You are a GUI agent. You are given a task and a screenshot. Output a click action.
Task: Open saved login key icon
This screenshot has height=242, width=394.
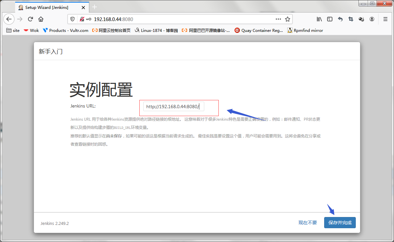click(x=89, y=19)
